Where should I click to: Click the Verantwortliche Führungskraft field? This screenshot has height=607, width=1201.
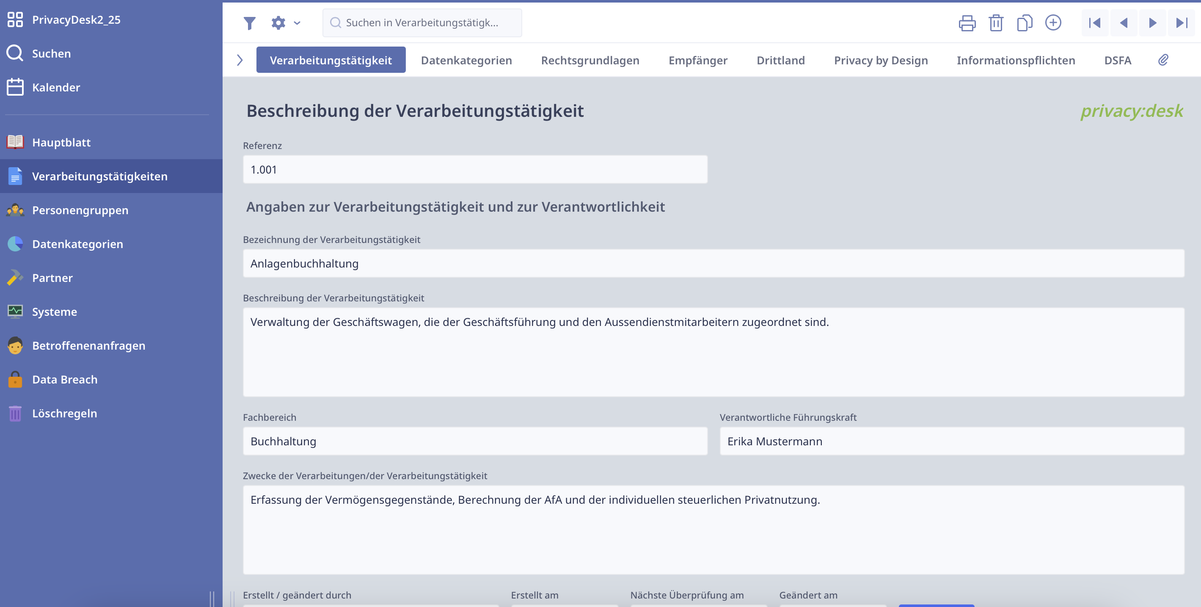(951, 441)
